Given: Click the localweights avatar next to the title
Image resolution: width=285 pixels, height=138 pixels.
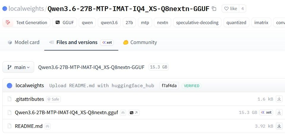Looking at the screenshot, I should coord(5,9).
